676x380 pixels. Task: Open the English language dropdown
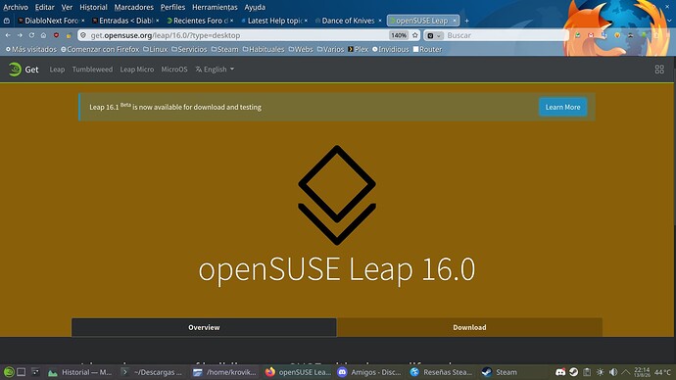215,70
